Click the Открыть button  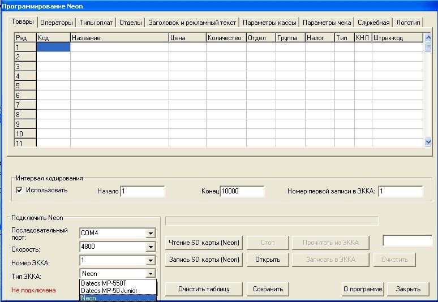[268, 260]
